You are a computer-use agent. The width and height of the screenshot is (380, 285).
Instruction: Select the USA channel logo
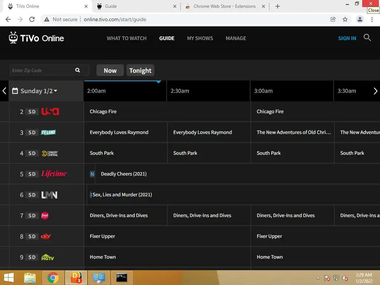50,111
